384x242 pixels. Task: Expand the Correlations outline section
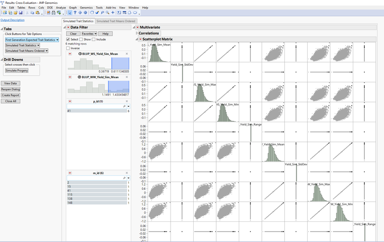[137, 33]
